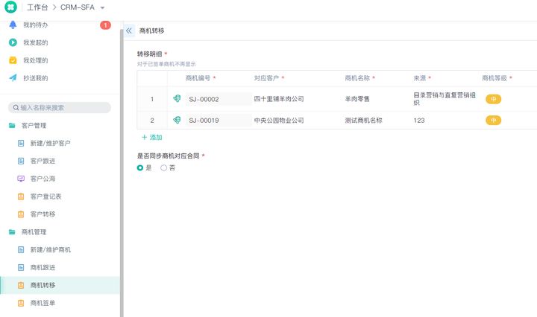
Task: Click the icon beside 客户跟进
Action: coord(21,161)
